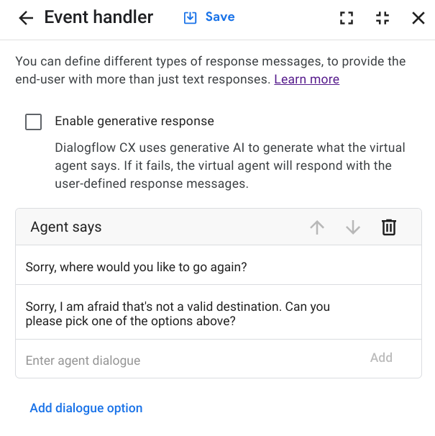Screen dimensions: 435x436
Task: Tick the Enable generative response checkbox
Action: (33, 122)
